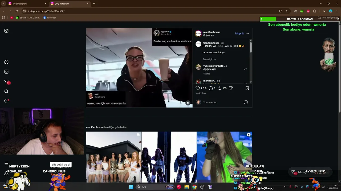Open Messages icon with 9+ badge in sidebar
Viewport: 341px width, 191px height.
(x=7, y=82)
